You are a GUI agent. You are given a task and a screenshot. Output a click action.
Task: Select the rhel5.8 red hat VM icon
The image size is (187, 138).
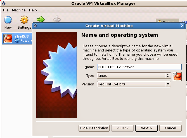coord(8,39)
